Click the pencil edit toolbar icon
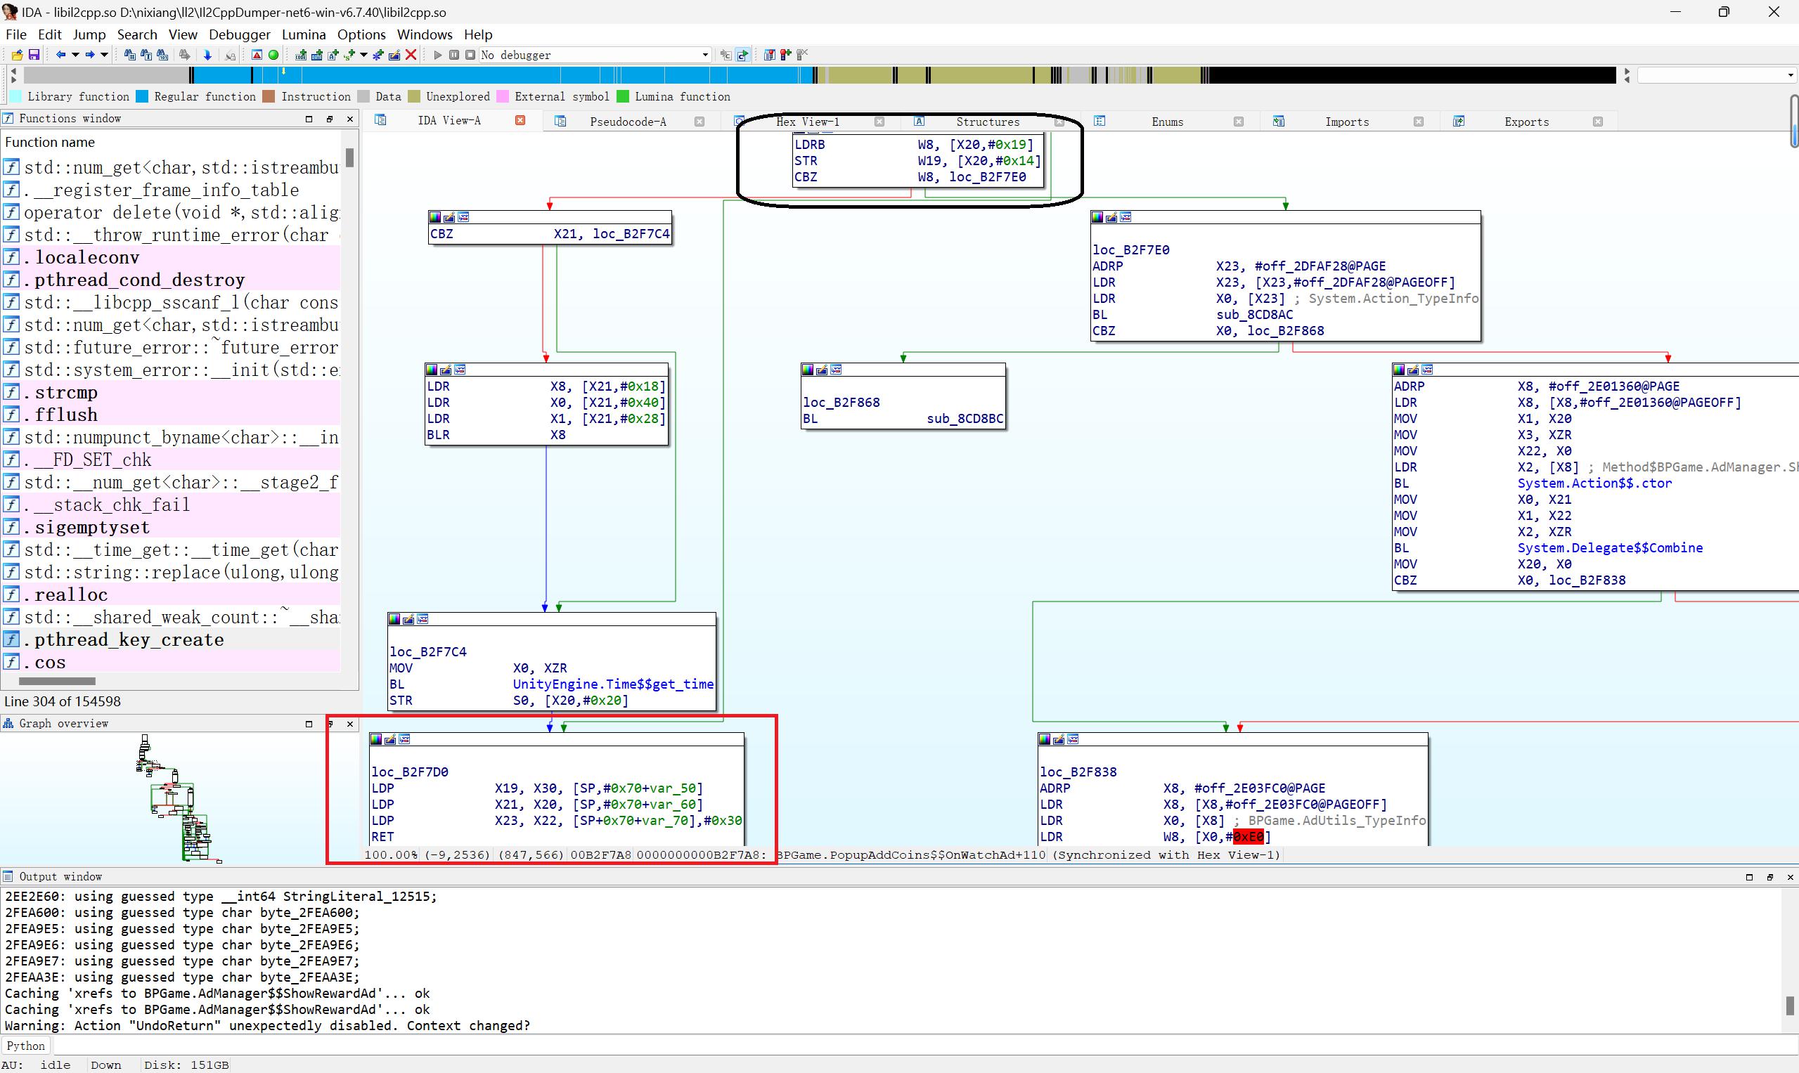Image resolution: width=1799 pixels, height=1073 pixels. (394, 55)
